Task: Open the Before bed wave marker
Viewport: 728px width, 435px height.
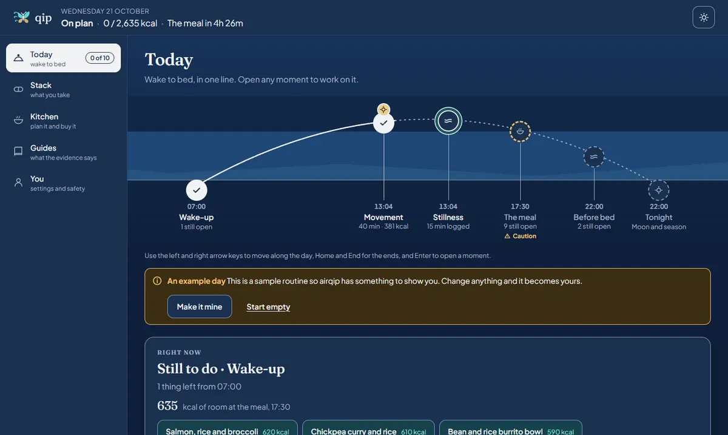Action: [594, 157]
